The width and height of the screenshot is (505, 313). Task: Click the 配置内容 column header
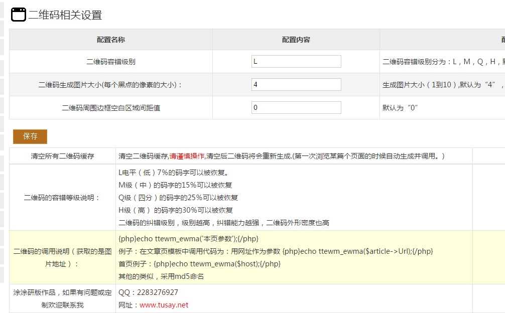[x=296, y=40]
